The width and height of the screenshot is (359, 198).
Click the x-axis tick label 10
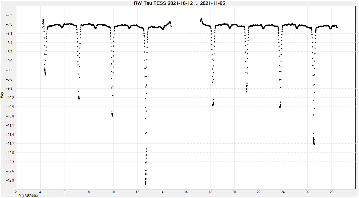point(113,192)
